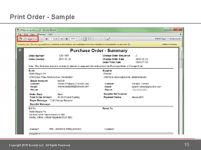201x150 pixels.
Task: Click Enable All Features button
Action: [169, 44]
